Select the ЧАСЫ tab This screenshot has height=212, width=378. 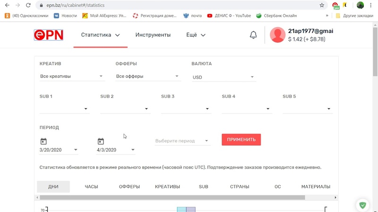91,187
